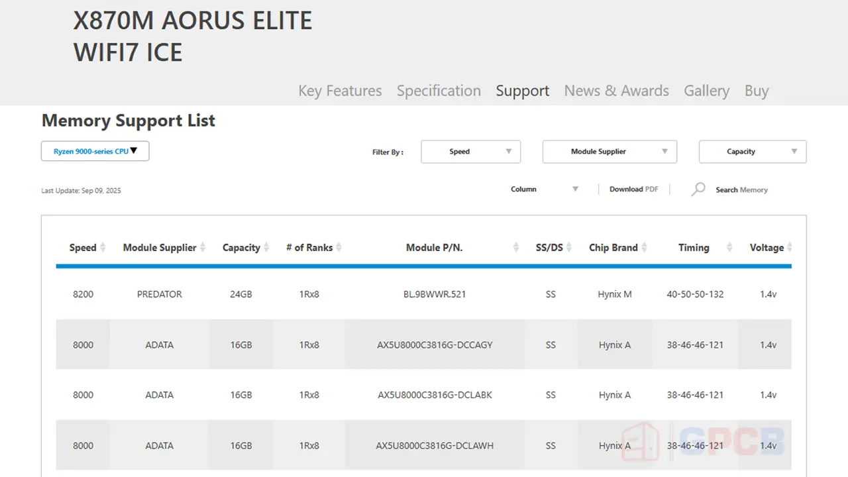The width and height of the screenshot is (848, 477).
Task: Click part number AX5U8000C3816G-DCLABK
Action: [435, 396]
